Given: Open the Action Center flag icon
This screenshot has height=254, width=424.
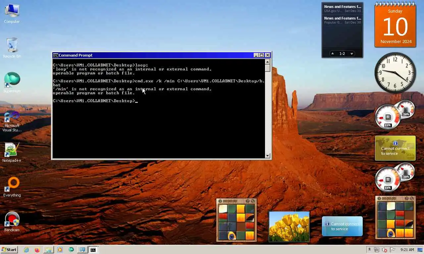Looking at the screenshot, I should click(x=393, y=250).
